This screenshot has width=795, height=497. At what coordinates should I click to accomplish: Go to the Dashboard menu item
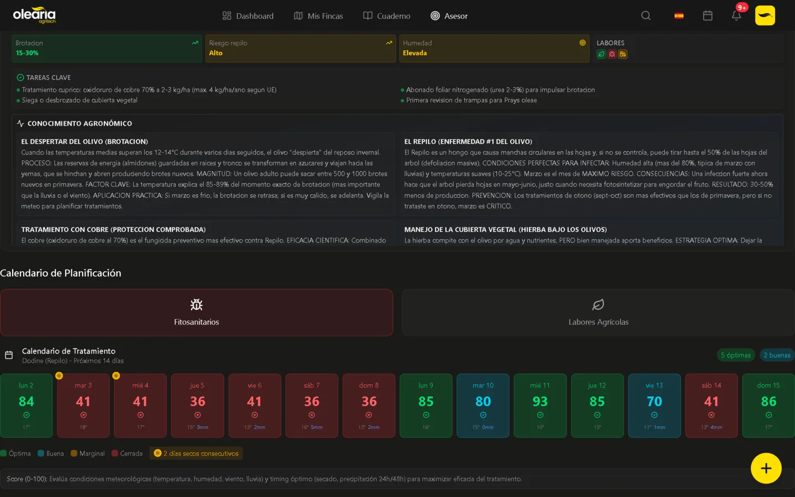point(248,16)
